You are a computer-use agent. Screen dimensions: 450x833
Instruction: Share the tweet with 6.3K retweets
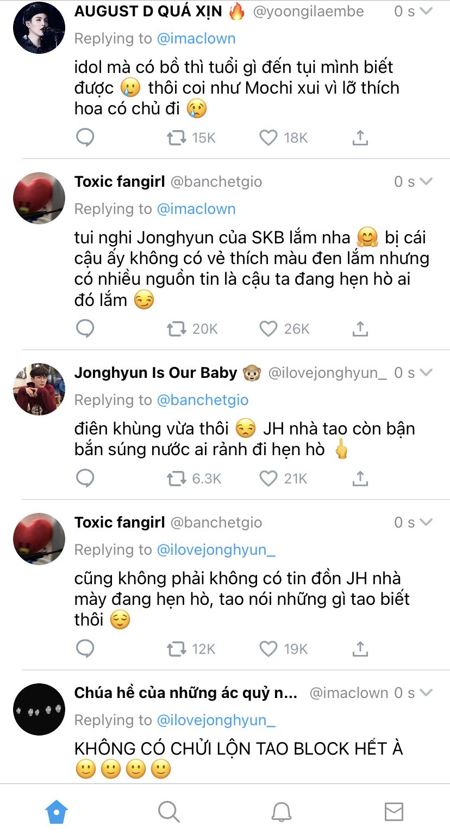coord(360,478)
